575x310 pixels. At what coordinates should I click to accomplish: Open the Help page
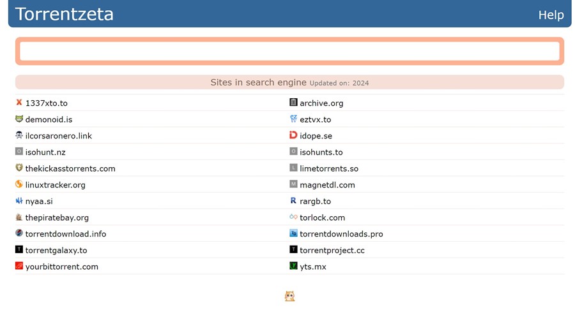(551, 15)
